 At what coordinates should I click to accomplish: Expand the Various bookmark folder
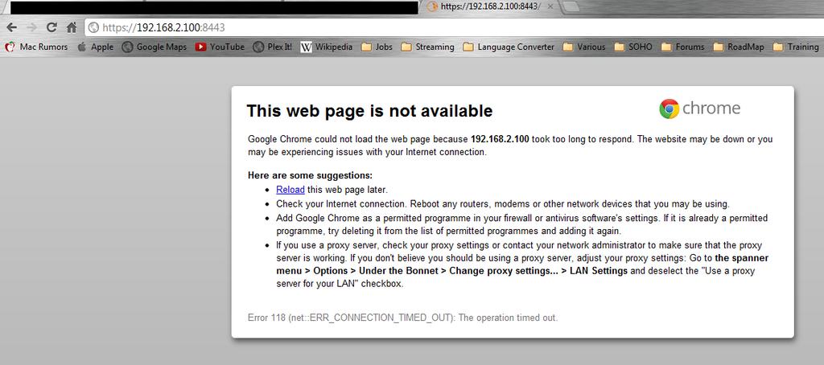click(584, 47)
